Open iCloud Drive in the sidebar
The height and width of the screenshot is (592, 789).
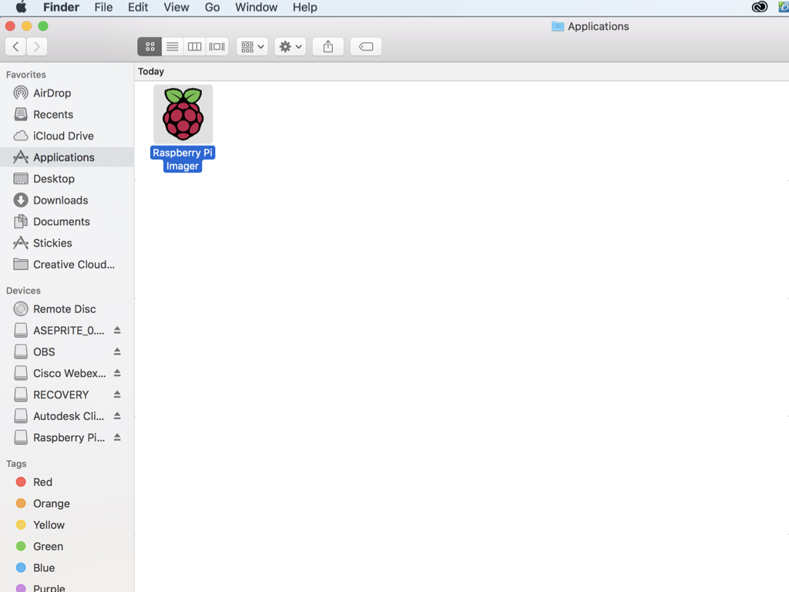pyautogui.click(x=67, y=136)
